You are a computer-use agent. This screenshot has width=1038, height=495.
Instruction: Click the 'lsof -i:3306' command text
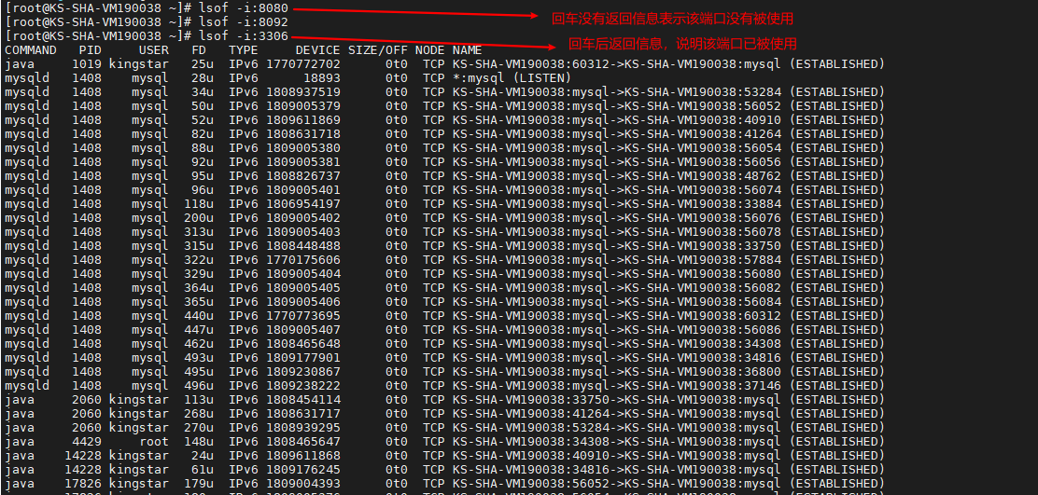click(x=241, y=36)
